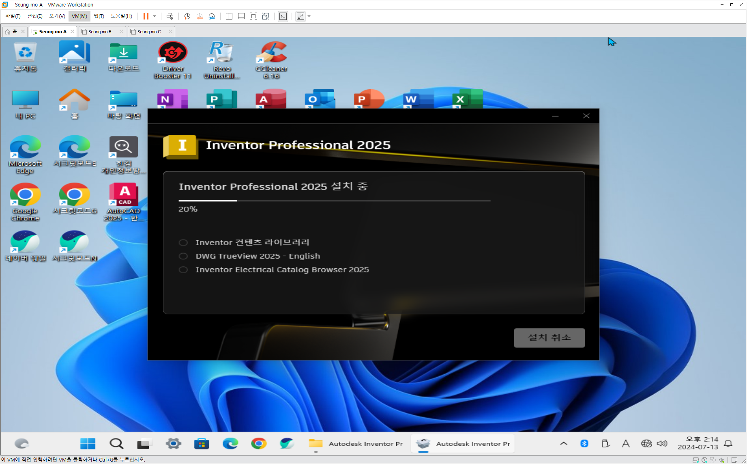
Task: Open the console view icon
Action: click(x=283, y=16)
